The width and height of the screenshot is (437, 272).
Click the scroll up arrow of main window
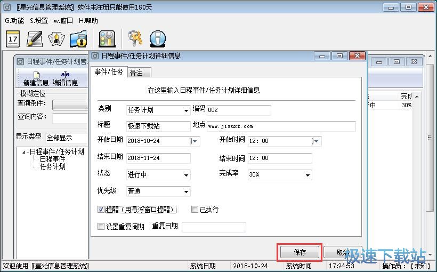pyautogui.click(x=430, y=56)
